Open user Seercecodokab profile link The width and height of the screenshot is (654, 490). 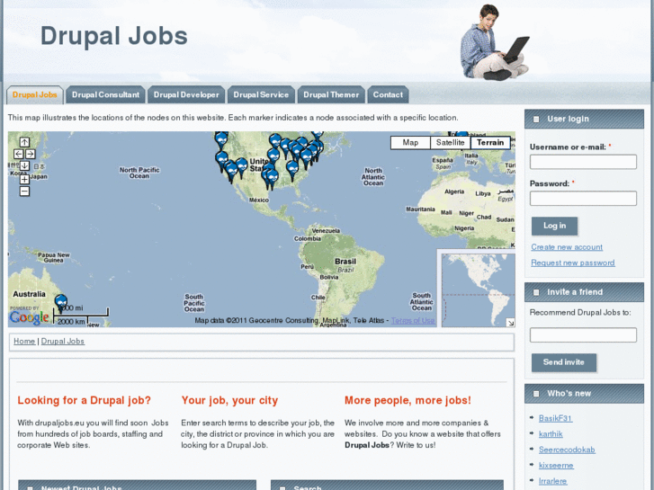point(567,450)
